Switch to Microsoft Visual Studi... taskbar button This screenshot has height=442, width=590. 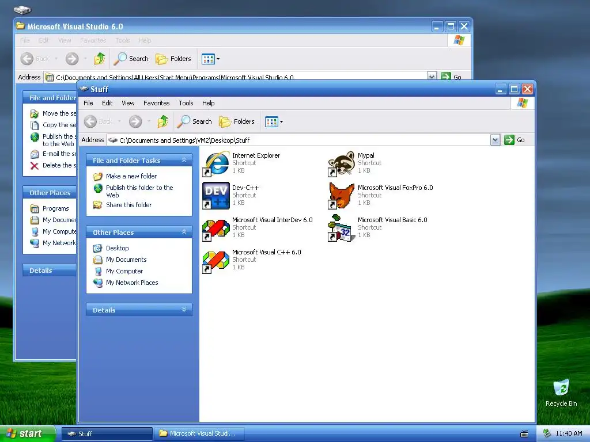coord(199,434)
